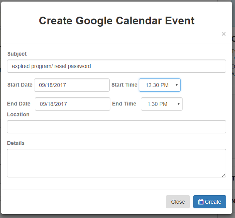Viewport: 235px width, 218px height.
Task: Click the Details label
Action: tap(16, 143)
